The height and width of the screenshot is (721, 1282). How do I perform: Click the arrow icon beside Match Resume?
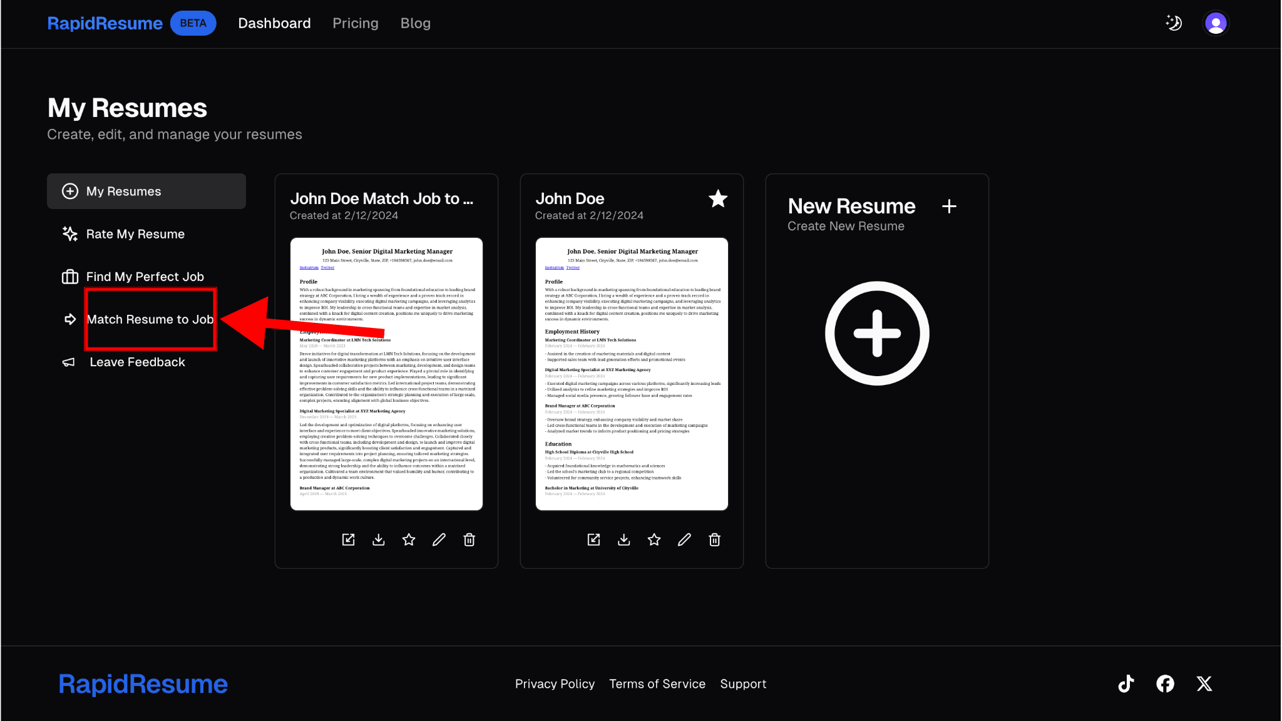coord(70,319)
